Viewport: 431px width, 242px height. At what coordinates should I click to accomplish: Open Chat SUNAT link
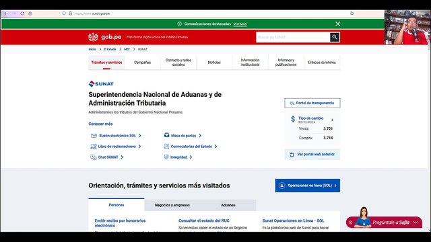click(108, 157)
